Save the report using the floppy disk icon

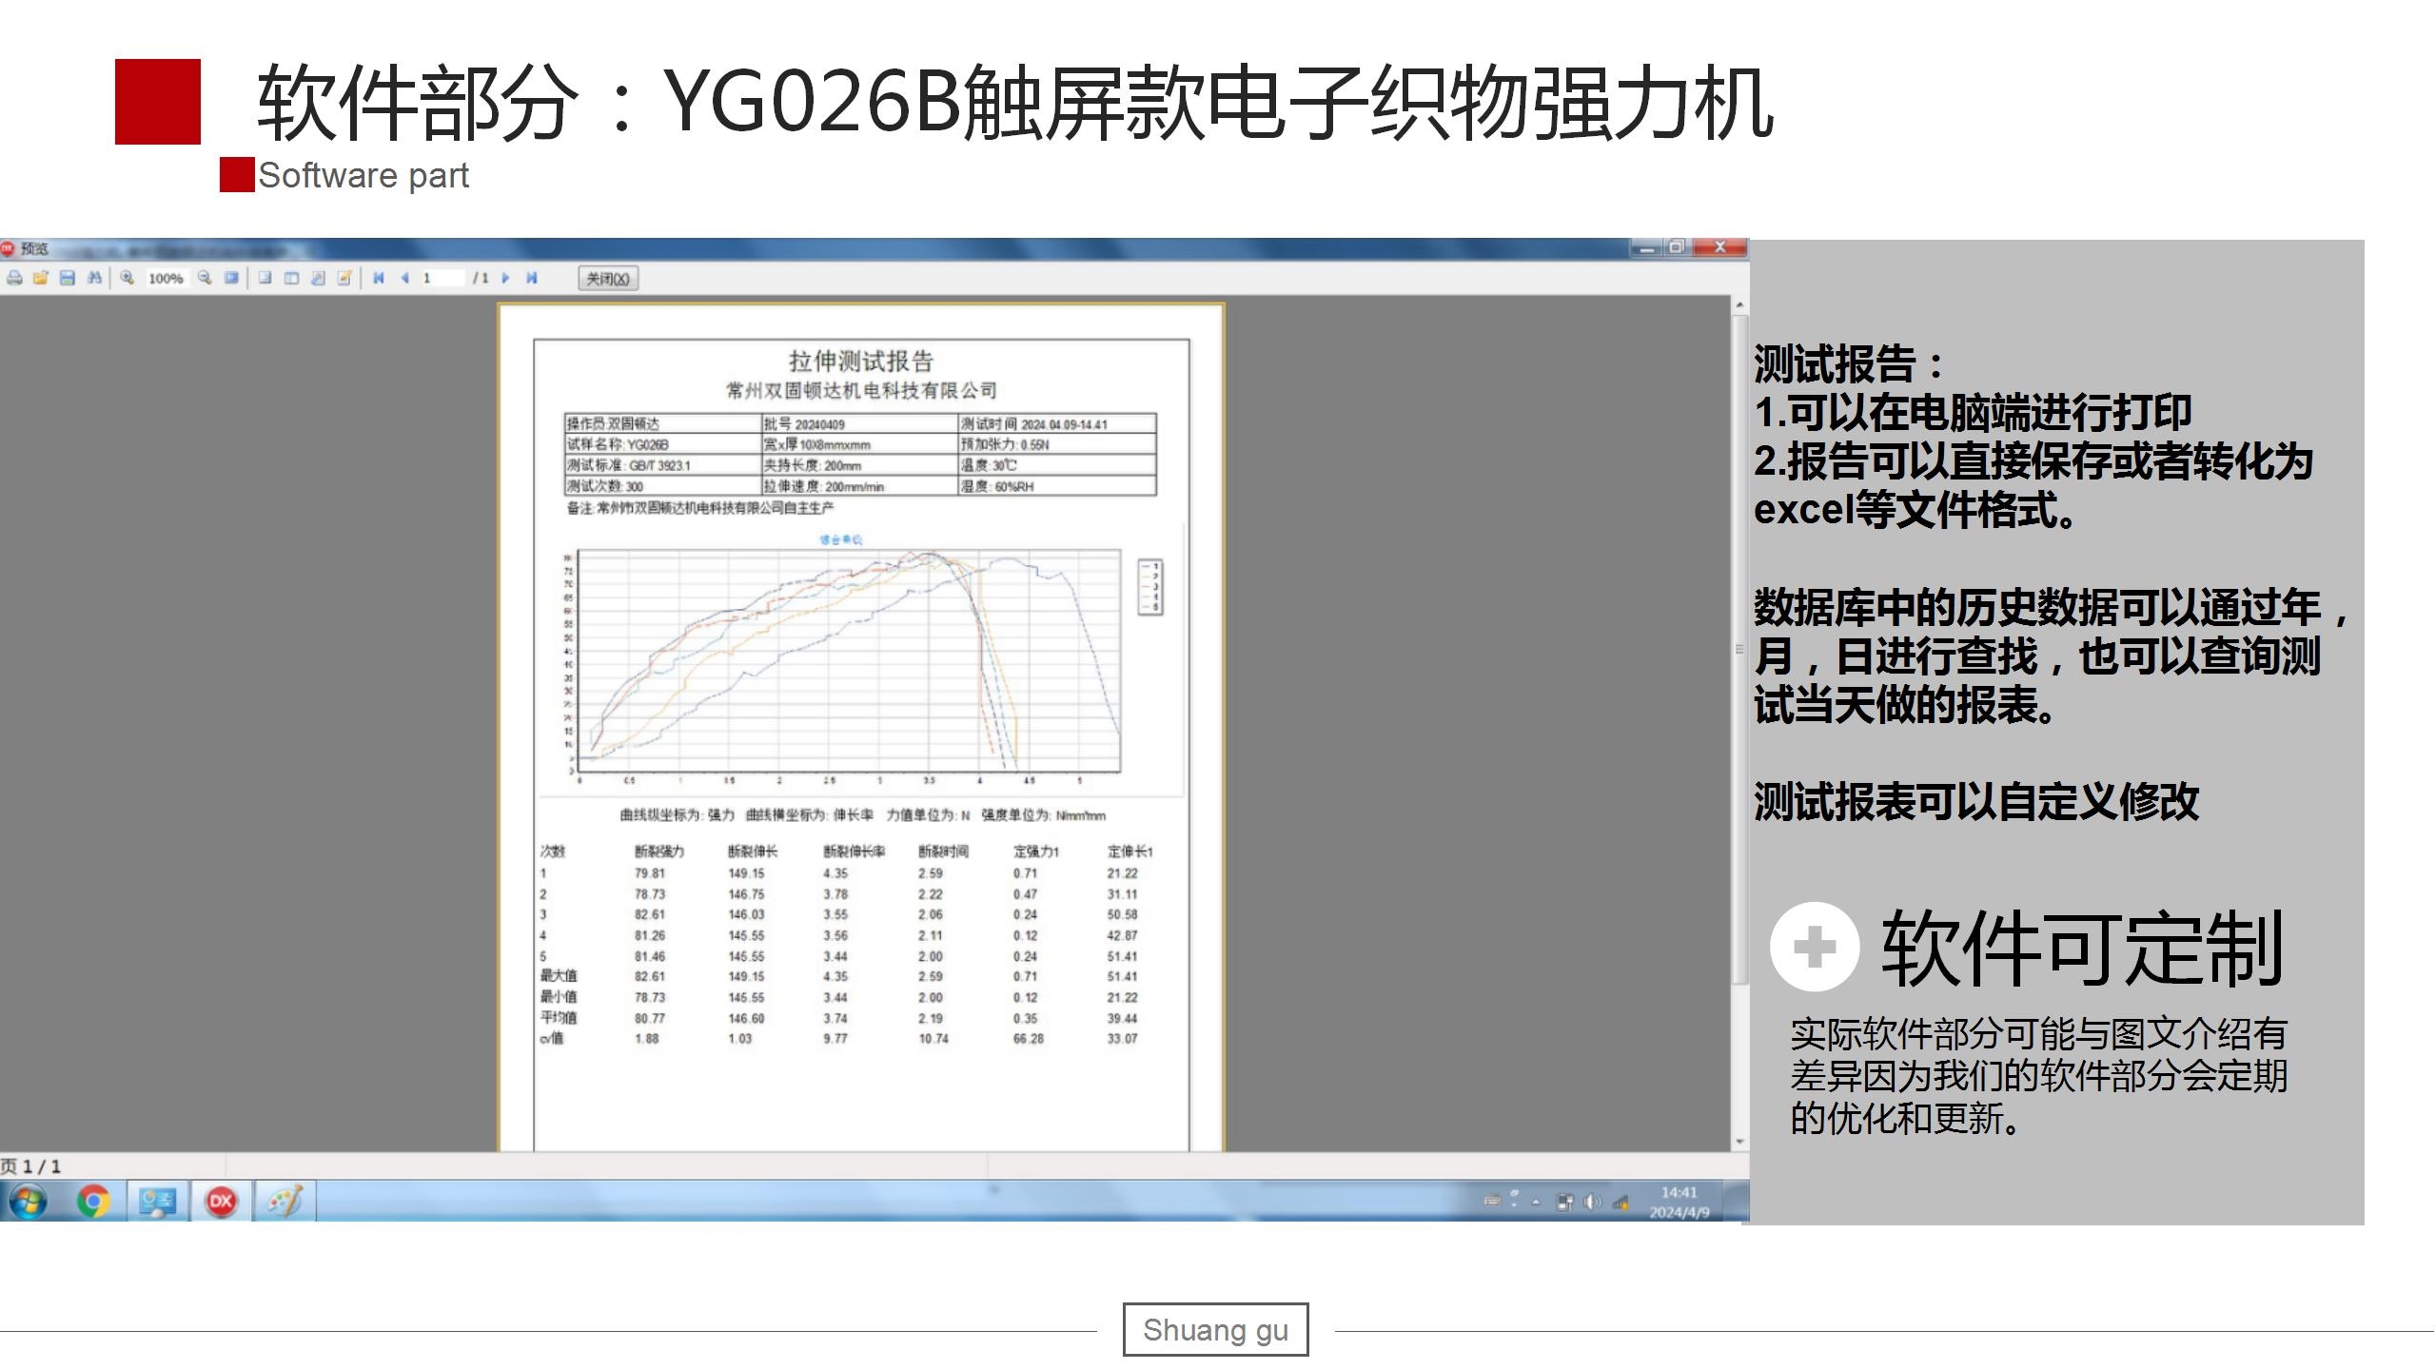[67, 278]
